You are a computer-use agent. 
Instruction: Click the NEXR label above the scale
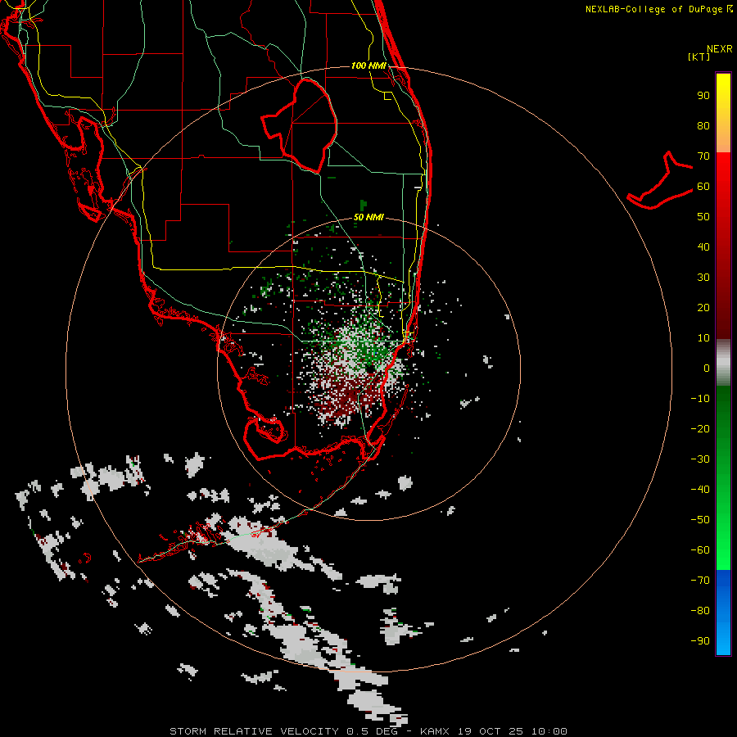(719, 49)
